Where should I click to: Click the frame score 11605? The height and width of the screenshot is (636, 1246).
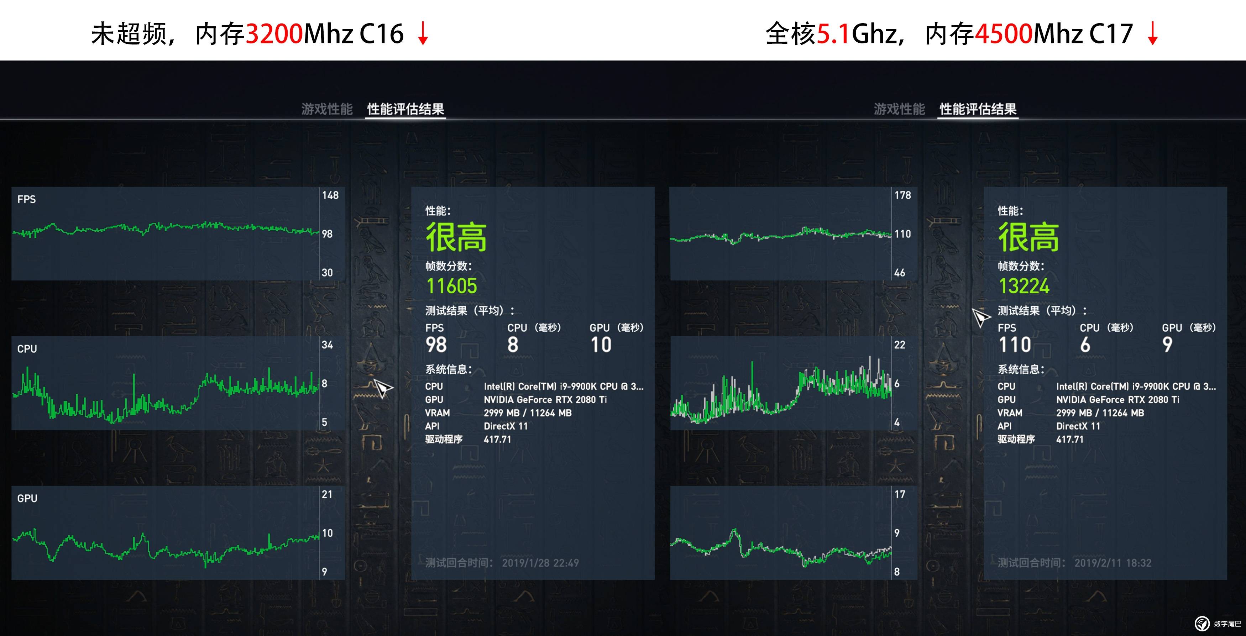[x=451, y=286]
